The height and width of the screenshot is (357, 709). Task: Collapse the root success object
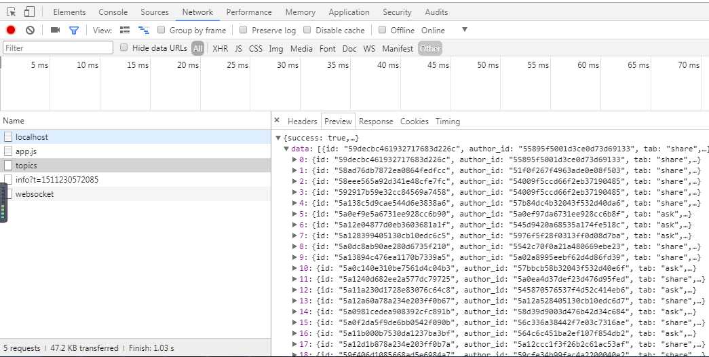coord(279,138)
